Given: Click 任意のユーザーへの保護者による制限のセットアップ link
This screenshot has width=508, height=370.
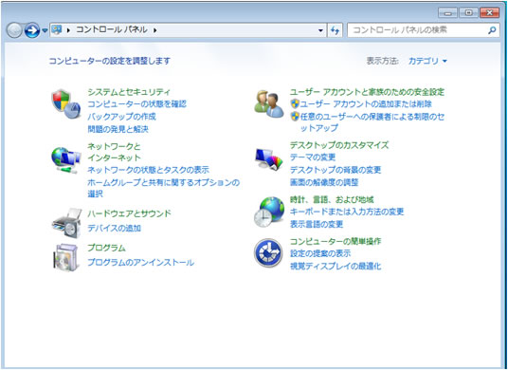Looking at the screenshot, I should (372, 122).
